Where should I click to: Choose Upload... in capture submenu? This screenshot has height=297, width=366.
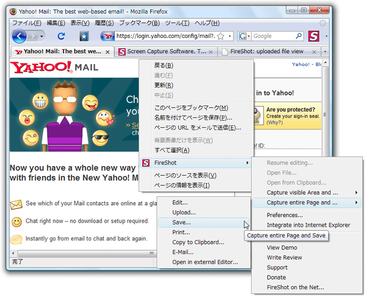(x=204, y=212)
